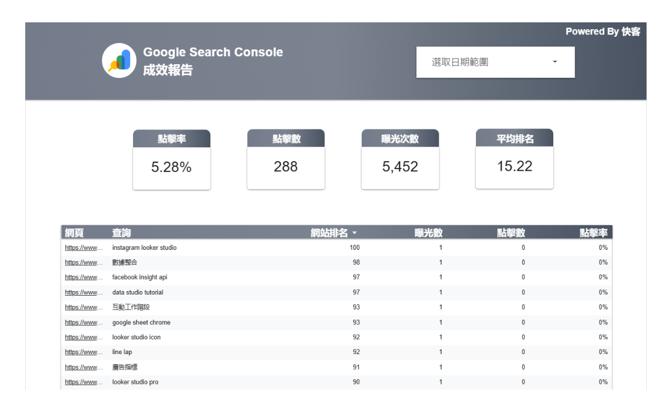
Task: Click the 'Powered By 快客' text
Action: pyautogui.click(x=603, y=32)
